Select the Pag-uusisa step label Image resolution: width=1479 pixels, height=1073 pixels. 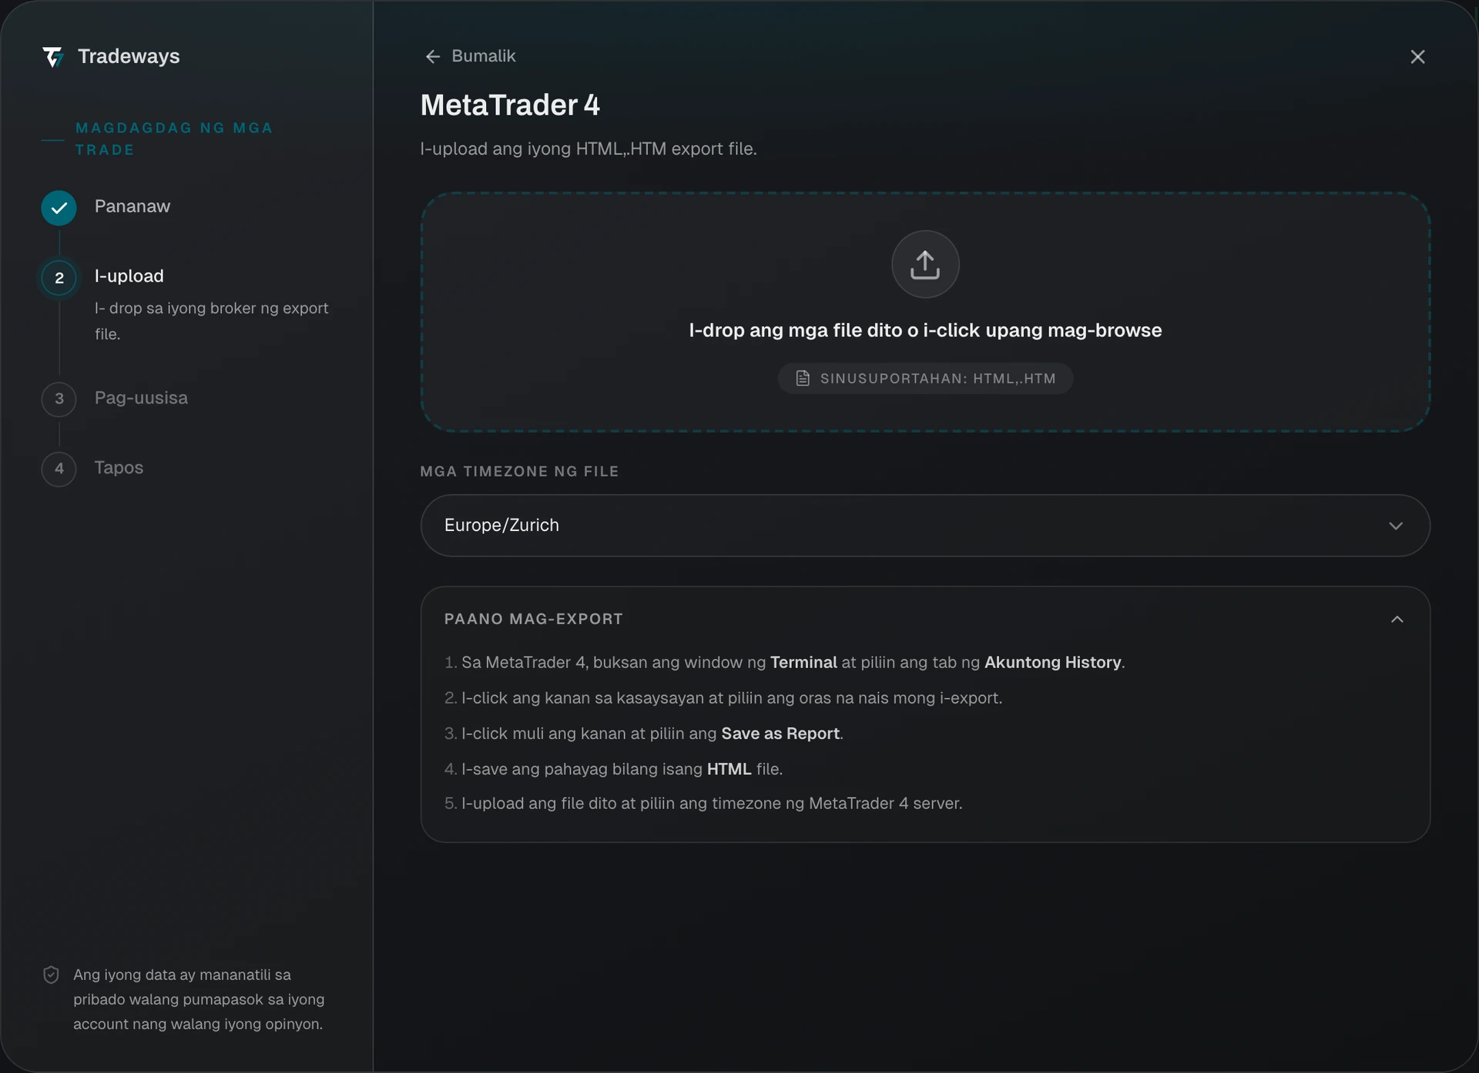coord(141,398)
